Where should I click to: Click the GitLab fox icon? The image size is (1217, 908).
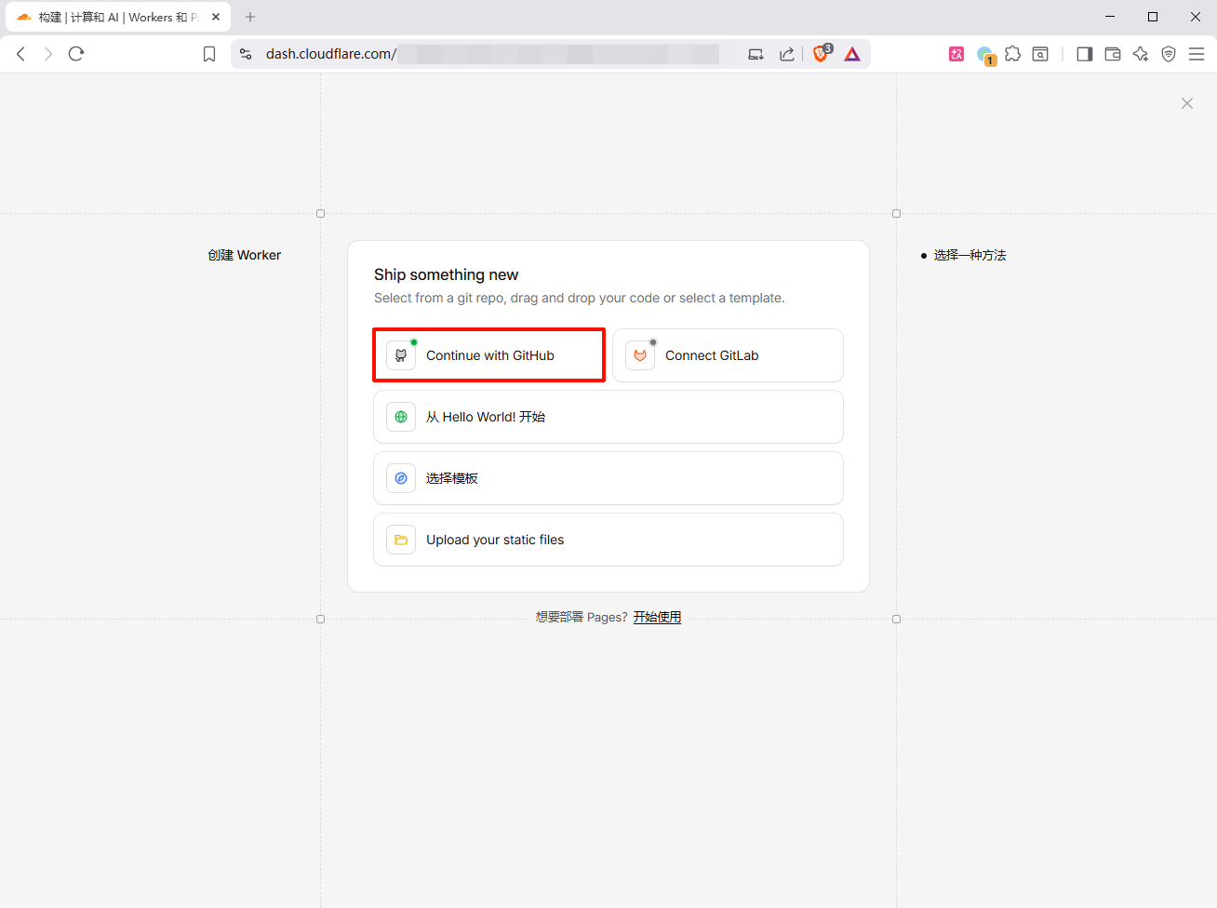640,355
